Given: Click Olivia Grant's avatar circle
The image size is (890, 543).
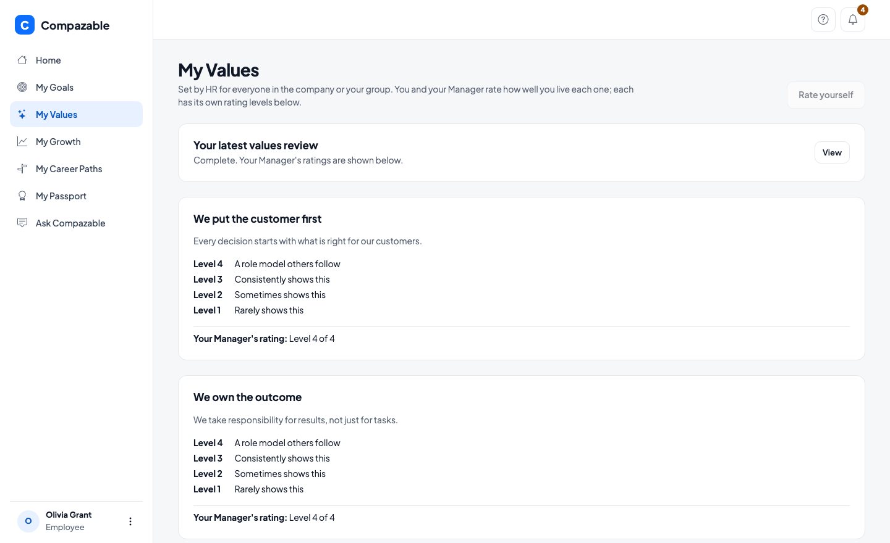Looking at the screenshot, I should coord(28,521).
